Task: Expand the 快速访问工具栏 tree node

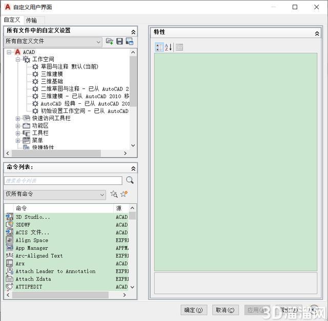Action: [x=18, y=119]
